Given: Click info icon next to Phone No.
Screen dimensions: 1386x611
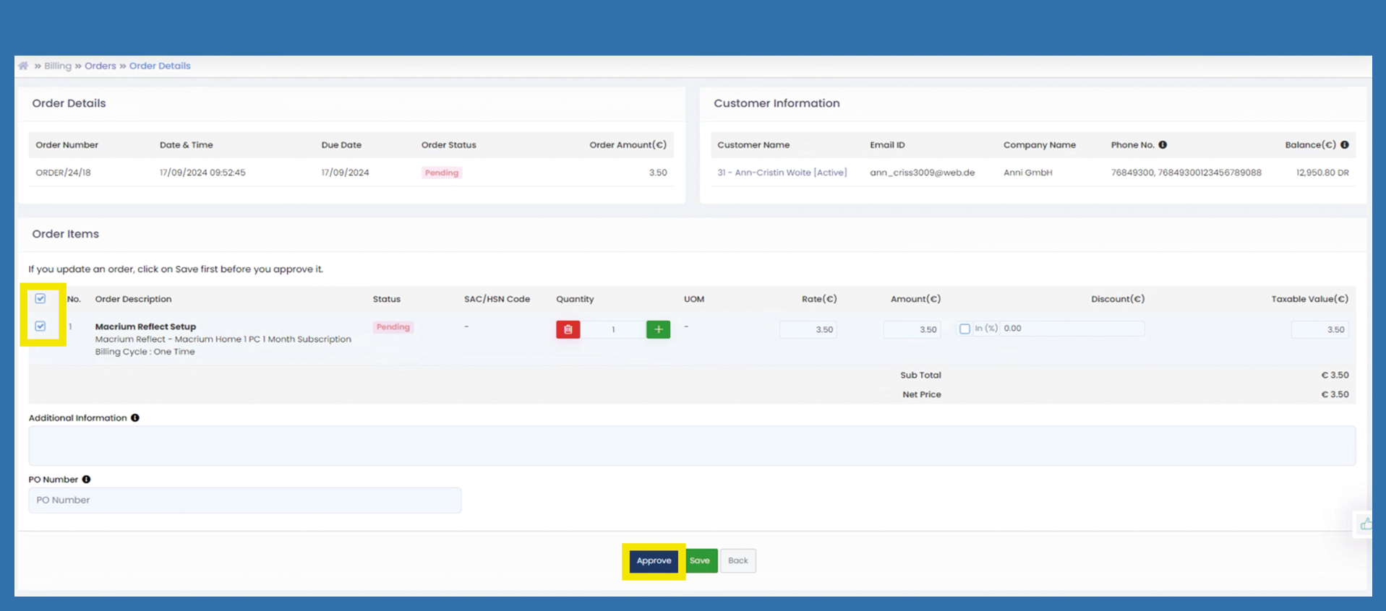Looking at the screenshot, I should pos(1163,144).
